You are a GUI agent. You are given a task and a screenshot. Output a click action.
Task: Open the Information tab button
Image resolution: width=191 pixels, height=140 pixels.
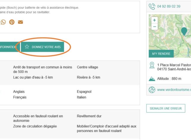point(8,47)
